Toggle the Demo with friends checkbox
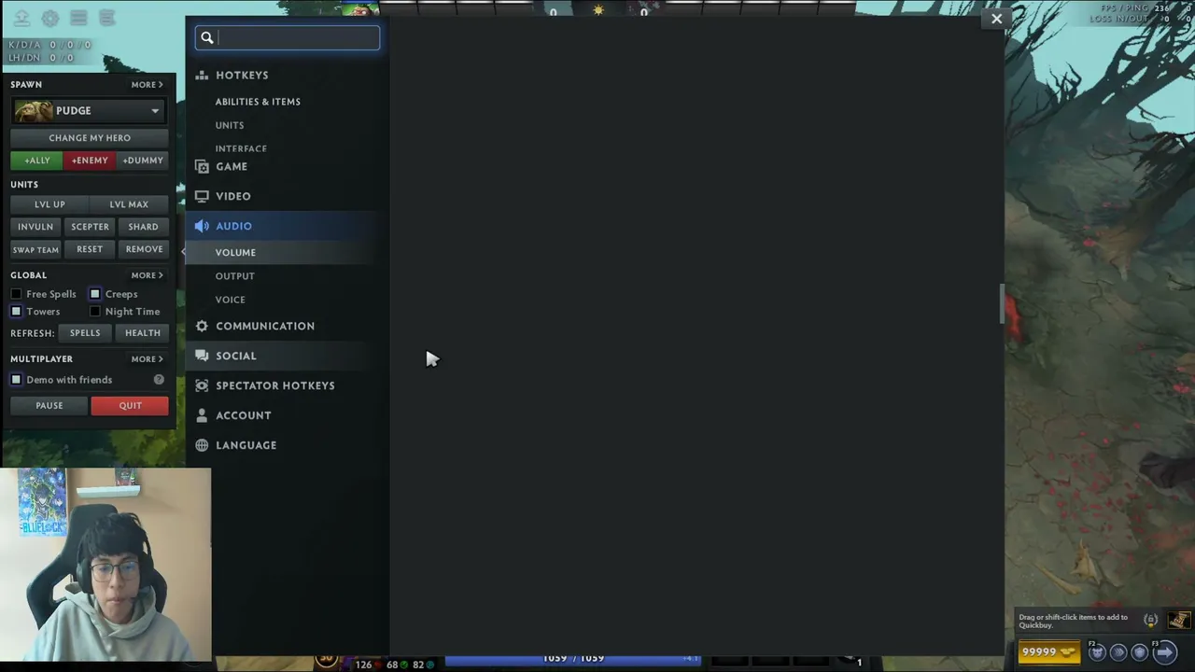The height and width of the screenshot is (672, 1195). (x=16, y=380)
